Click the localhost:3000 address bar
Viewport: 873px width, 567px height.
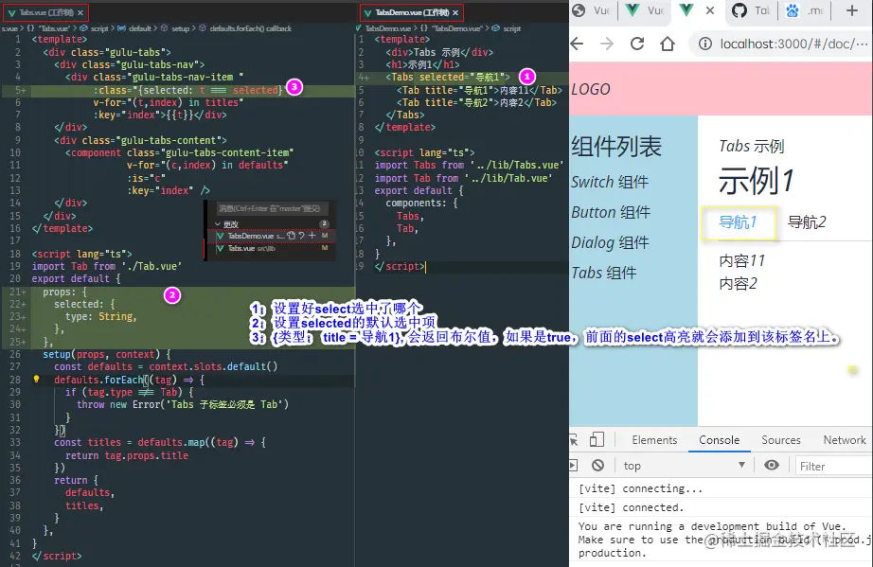(x=793, y=44)
